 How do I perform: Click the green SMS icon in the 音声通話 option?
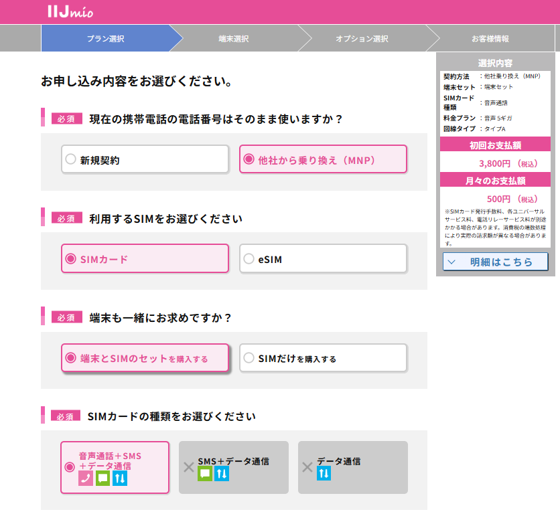click(102, 478)
